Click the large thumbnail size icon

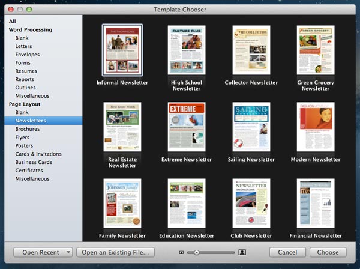click(242, 253)
